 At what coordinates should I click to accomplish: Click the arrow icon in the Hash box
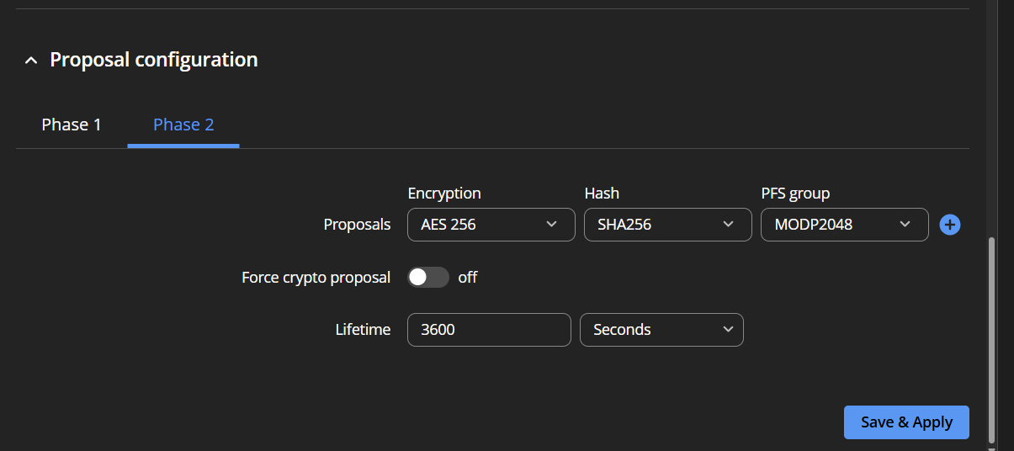[729, 225]
